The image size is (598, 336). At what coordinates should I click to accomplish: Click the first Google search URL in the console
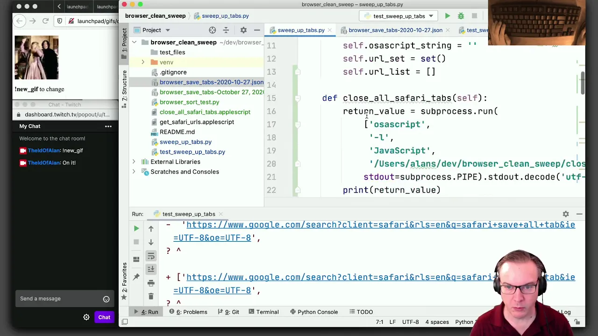pos(374,231)
